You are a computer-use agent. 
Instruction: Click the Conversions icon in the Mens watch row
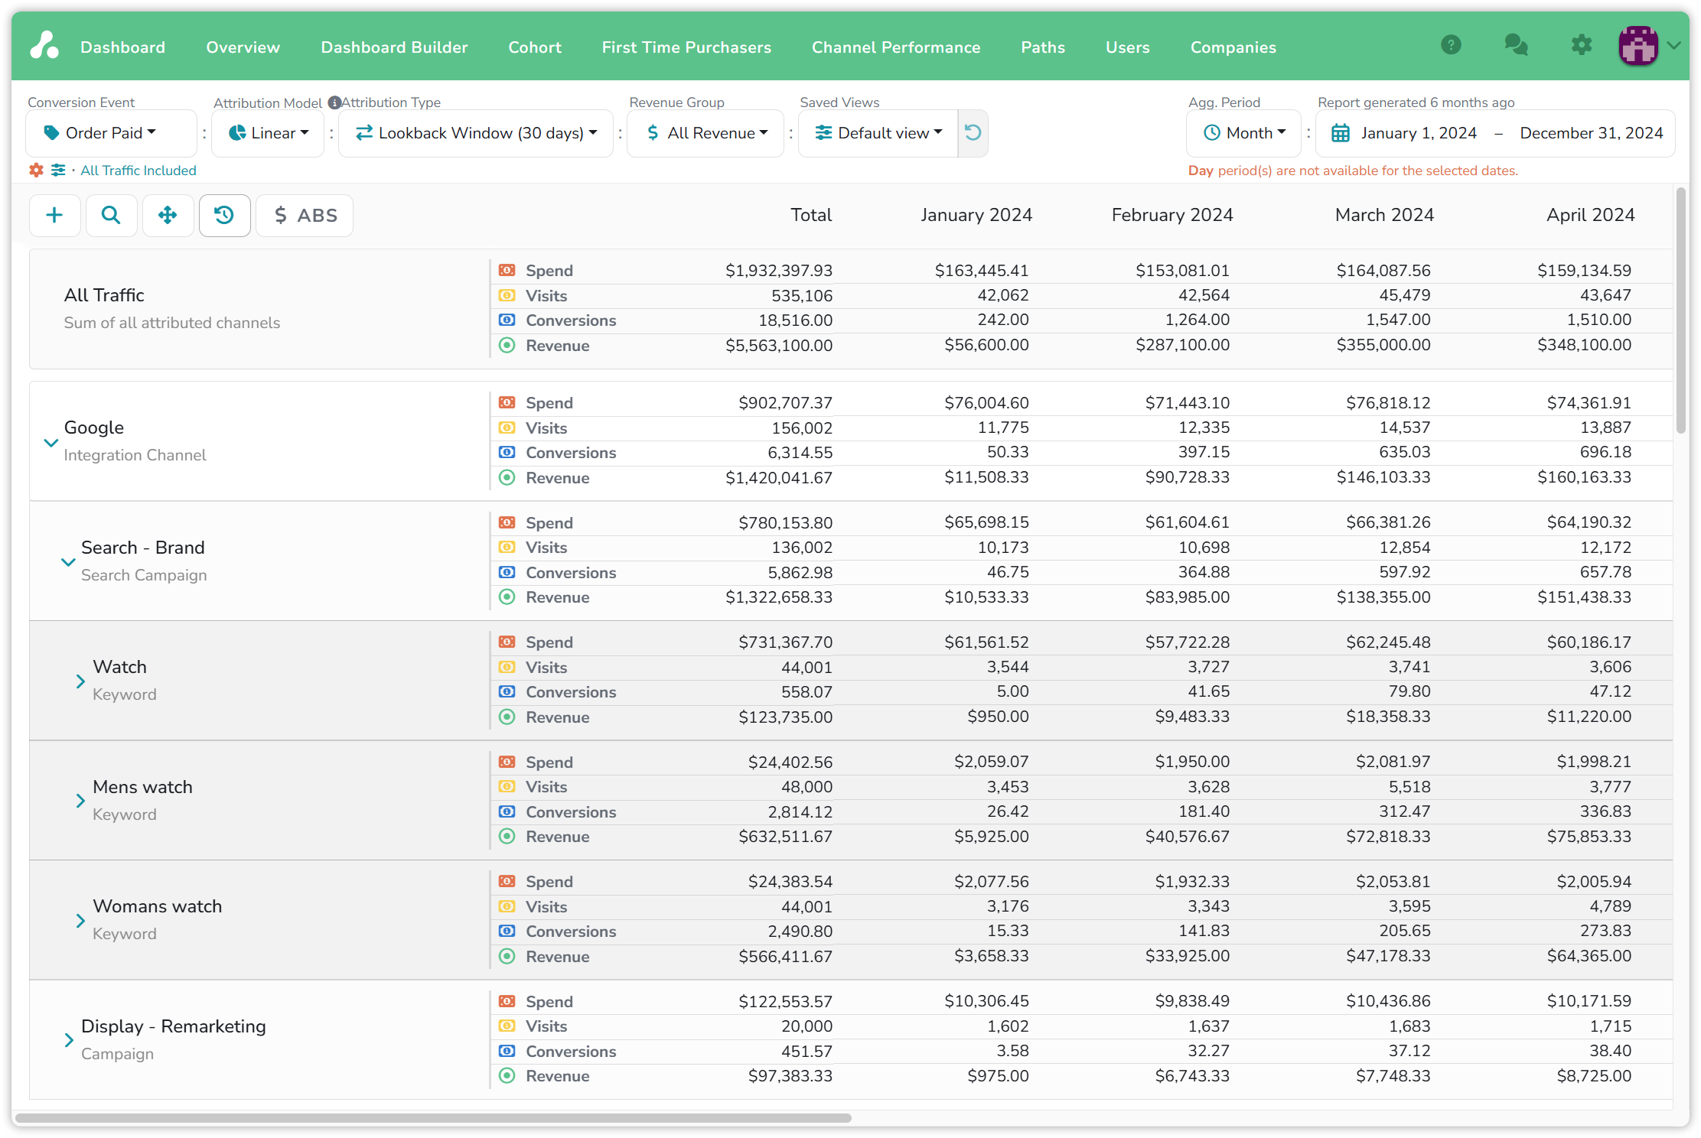507,811
